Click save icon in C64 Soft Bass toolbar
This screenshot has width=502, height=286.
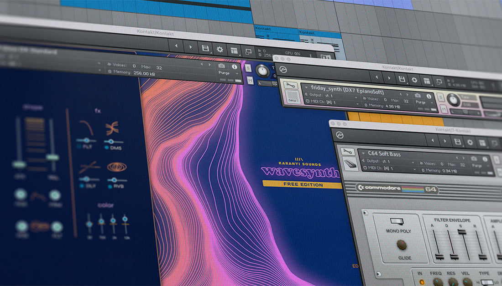[x=458, y=142]
